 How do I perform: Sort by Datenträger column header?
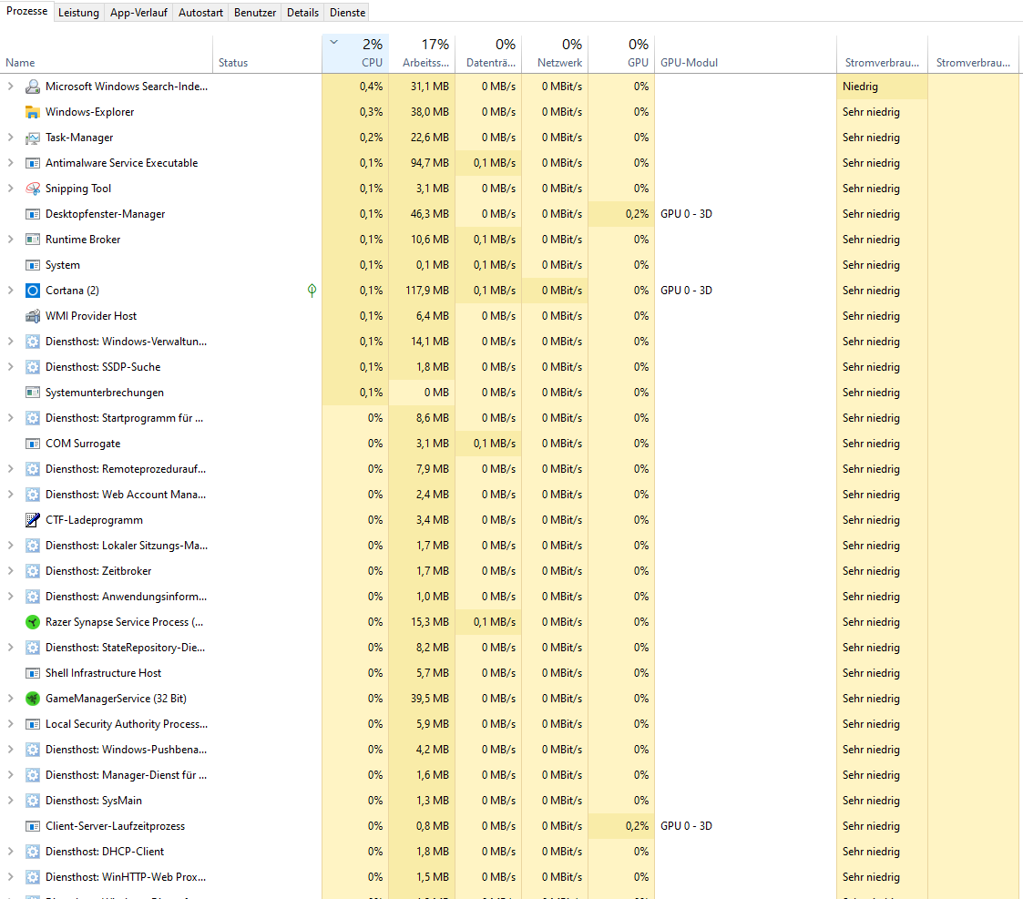(x=488, y=54)
